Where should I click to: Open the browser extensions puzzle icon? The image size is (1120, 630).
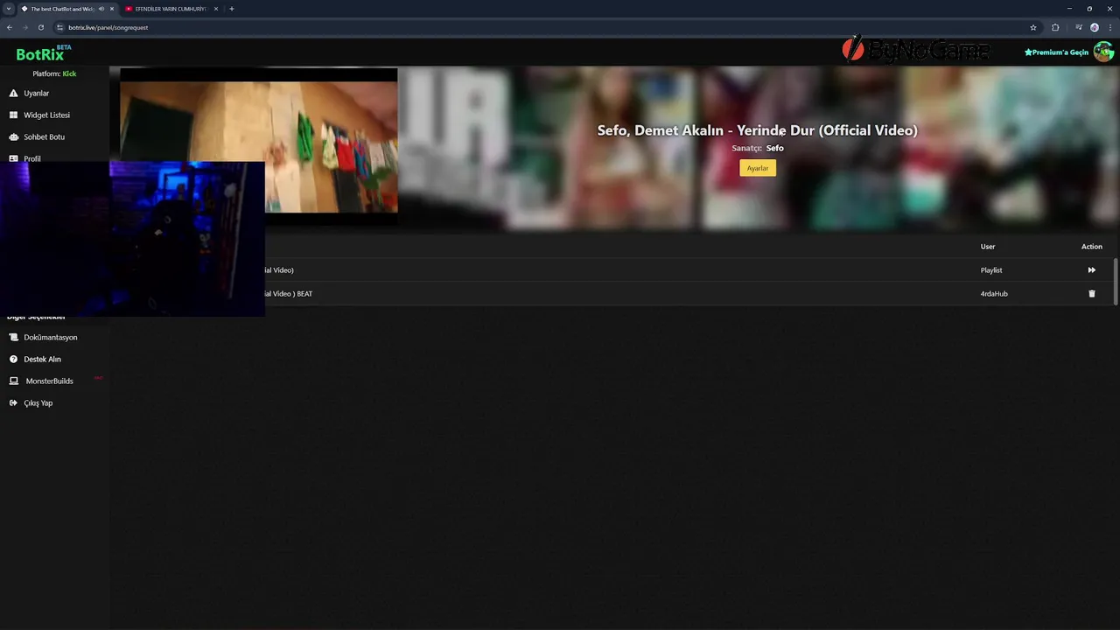pos(1055,27)
